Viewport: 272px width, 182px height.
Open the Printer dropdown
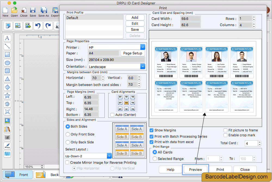pos(143,47)
